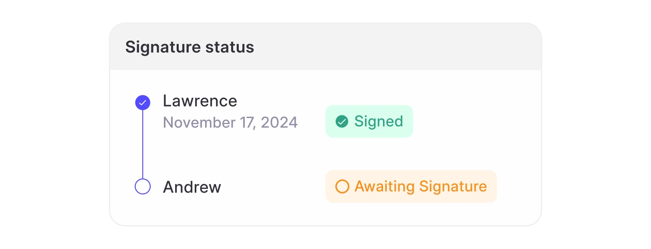Image resolution: width=651 pixels, height=249 pixels.
Task: Click the word "Awaiting" in the orange badge
Action: click(x=385, y=187)
